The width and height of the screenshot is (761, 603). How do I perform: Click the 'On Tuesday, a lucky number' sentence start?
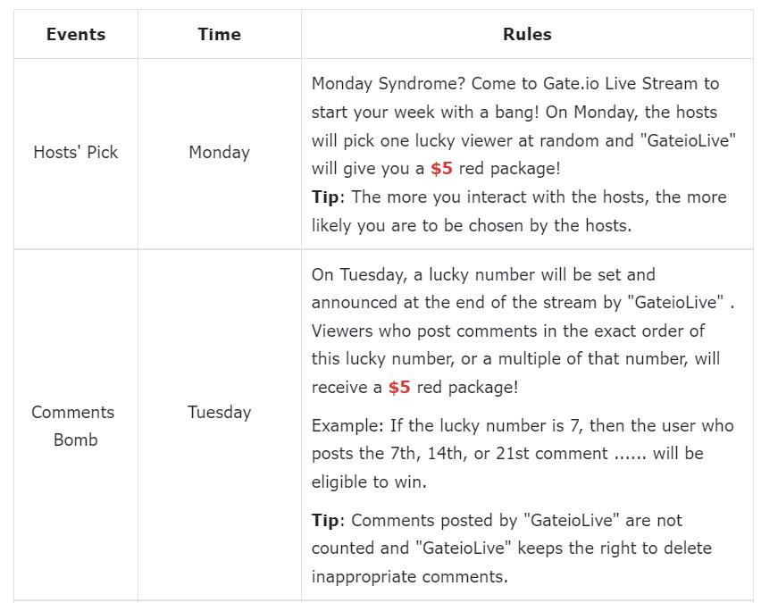click(x=429, y=274)
